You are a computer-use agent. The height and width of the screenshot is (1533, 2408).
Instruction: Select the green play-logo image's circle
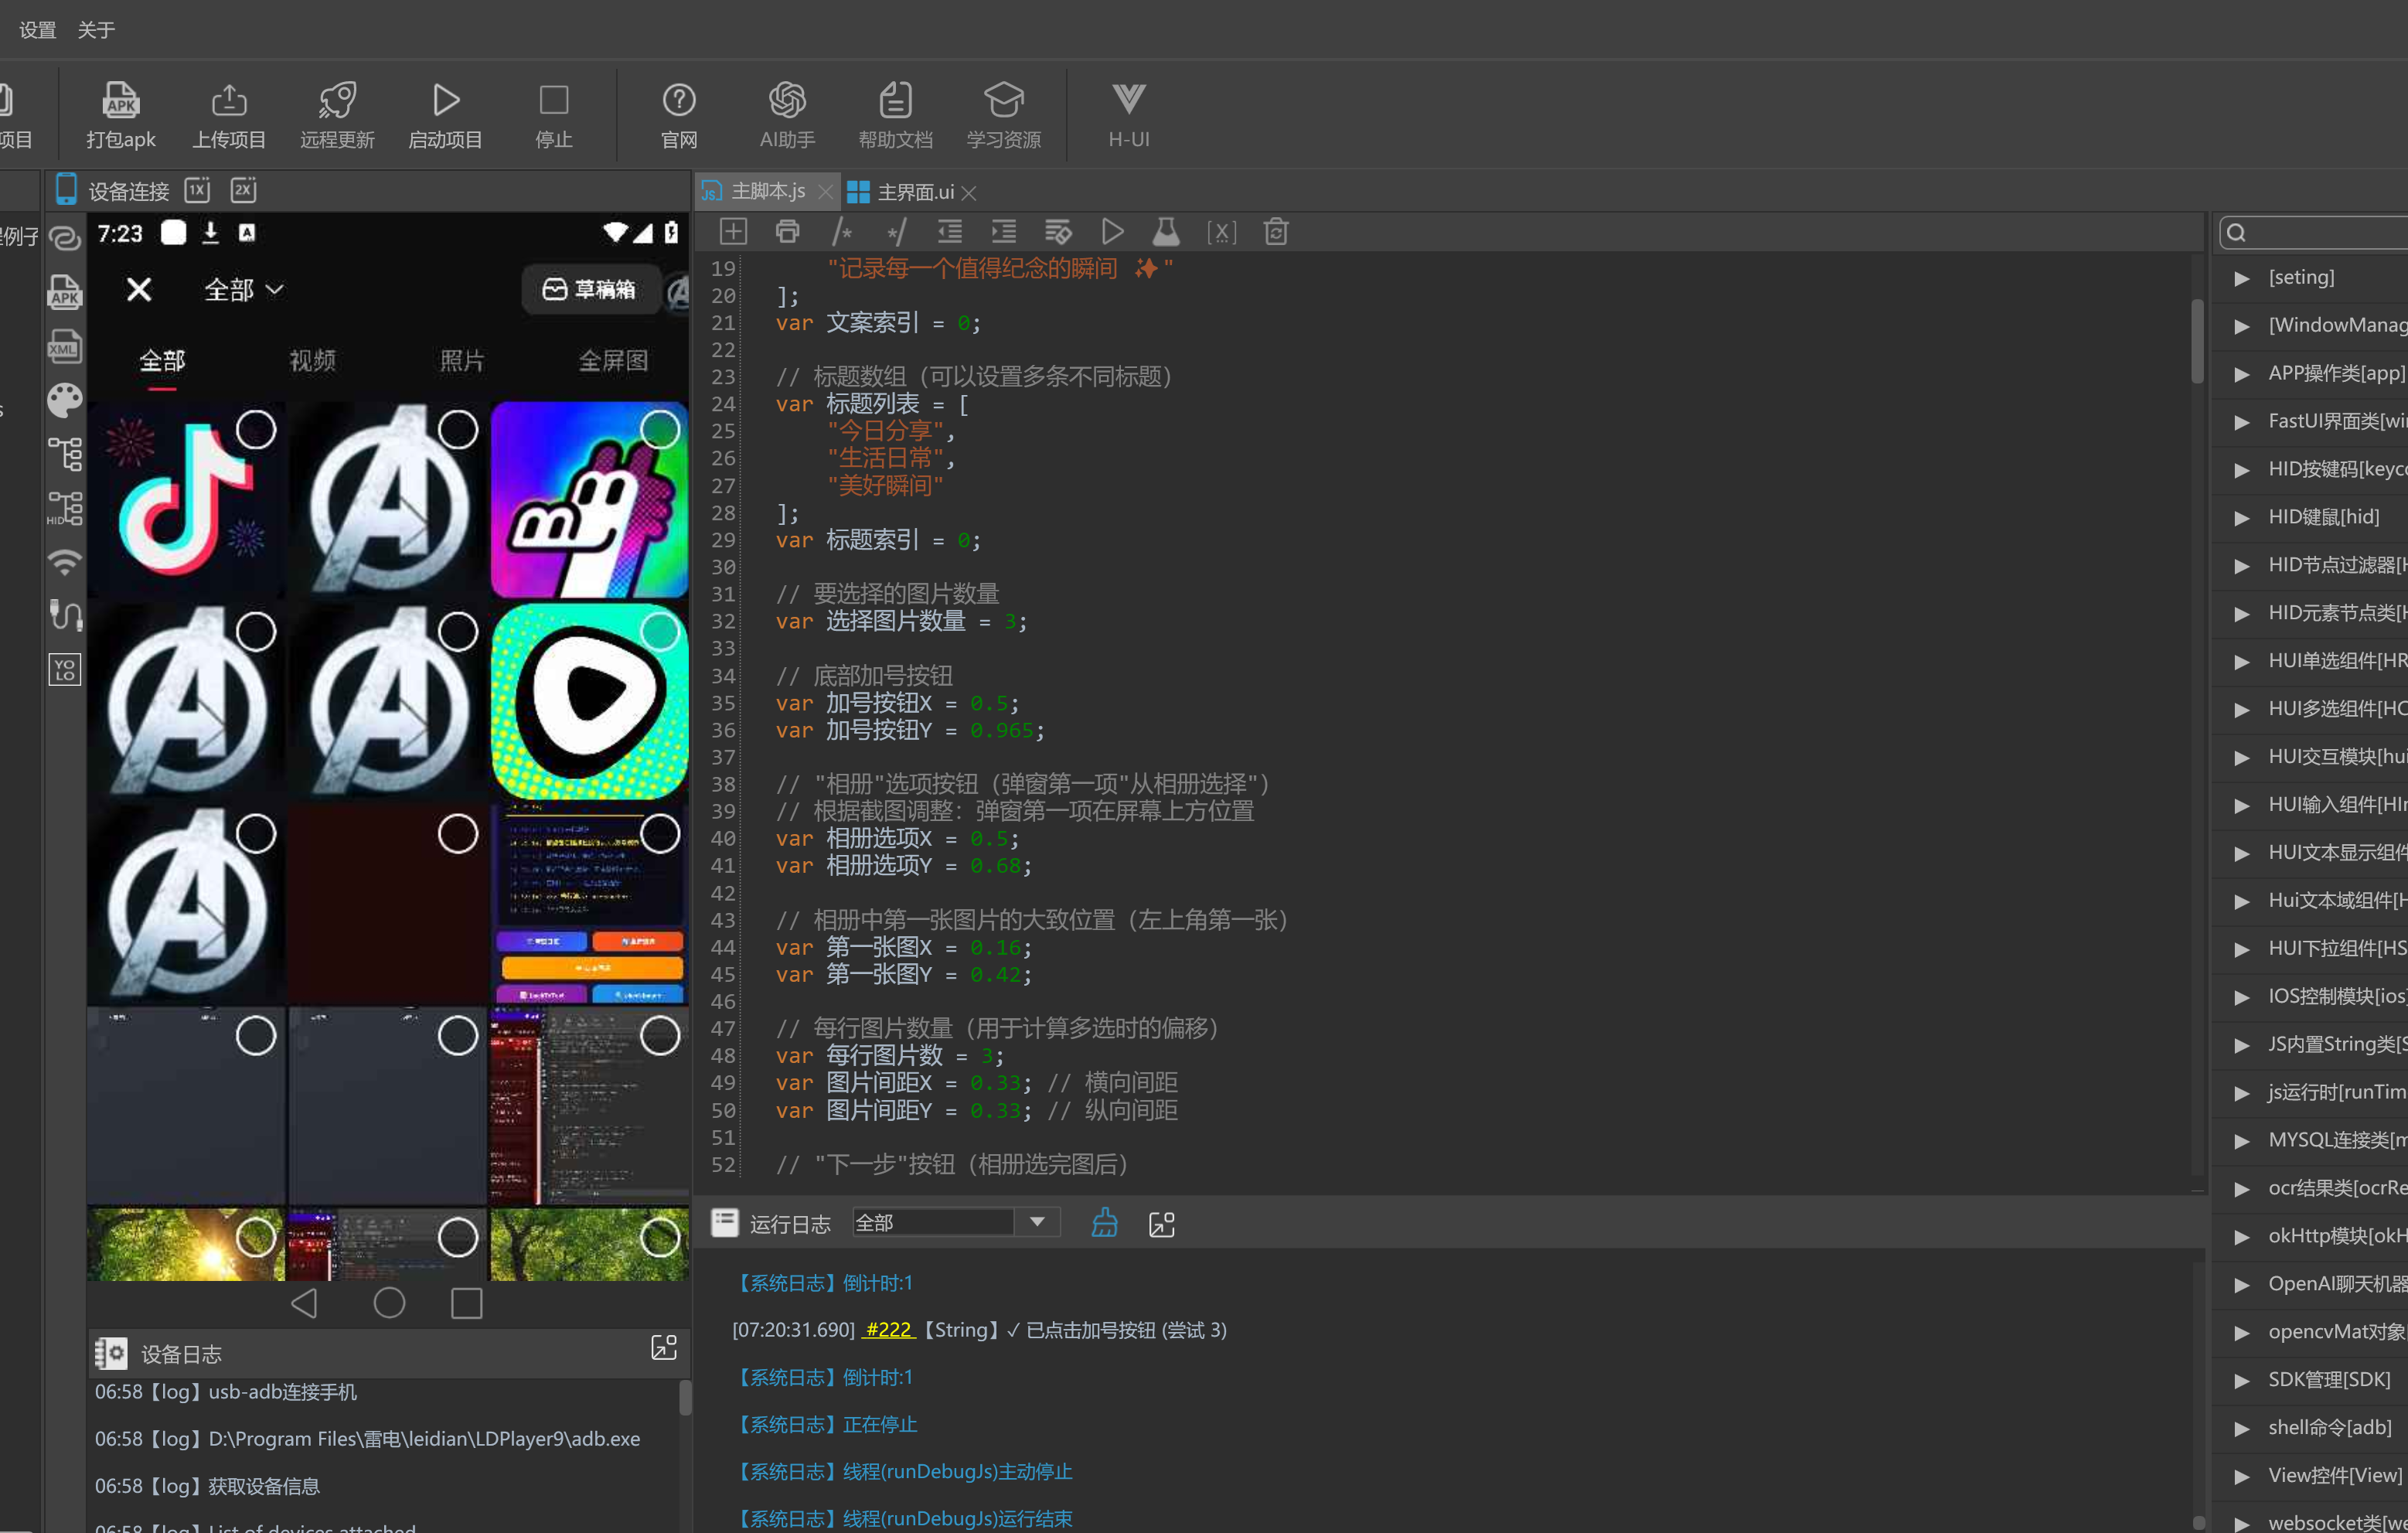660,632
